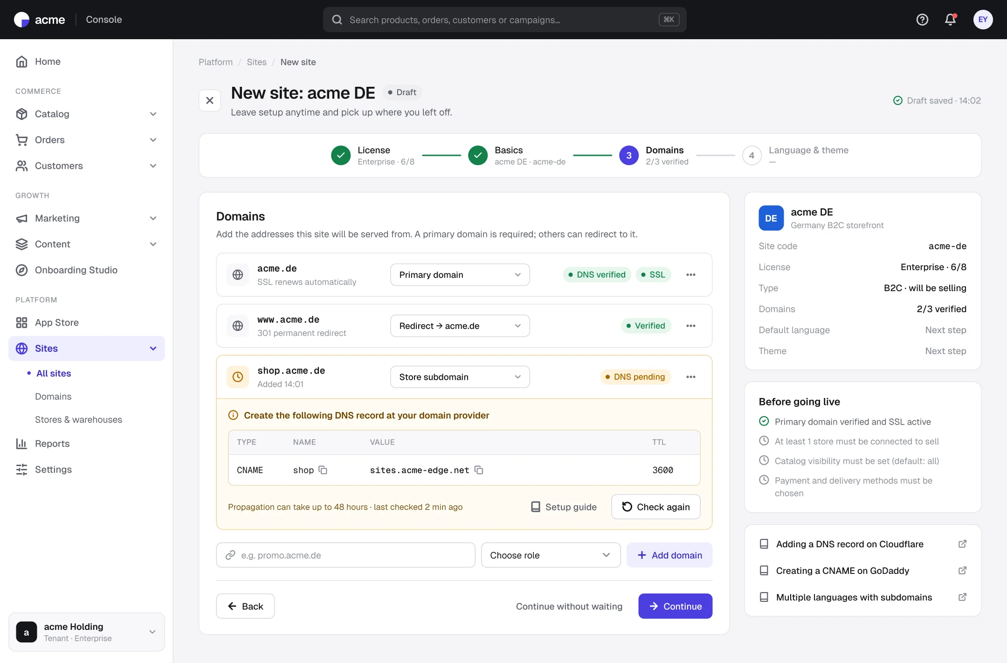Jump to the License step in wizard

click(x=372, y=155)
